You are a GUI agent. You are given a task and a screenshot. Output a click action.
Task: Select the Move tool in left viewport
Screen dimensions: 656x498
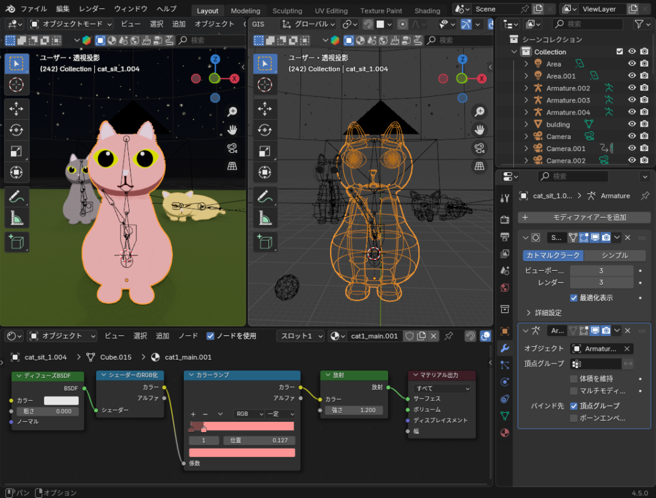(17, 109)
